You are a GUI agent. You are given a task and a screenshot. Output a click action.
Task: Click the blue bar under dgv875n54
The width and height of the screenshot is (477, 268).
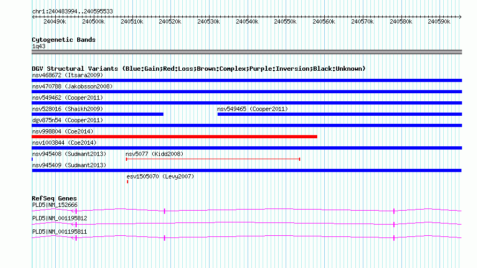click(x=247, y=125)
